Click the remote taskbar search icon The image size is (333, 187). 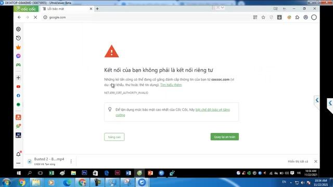[x=30, y=173]
